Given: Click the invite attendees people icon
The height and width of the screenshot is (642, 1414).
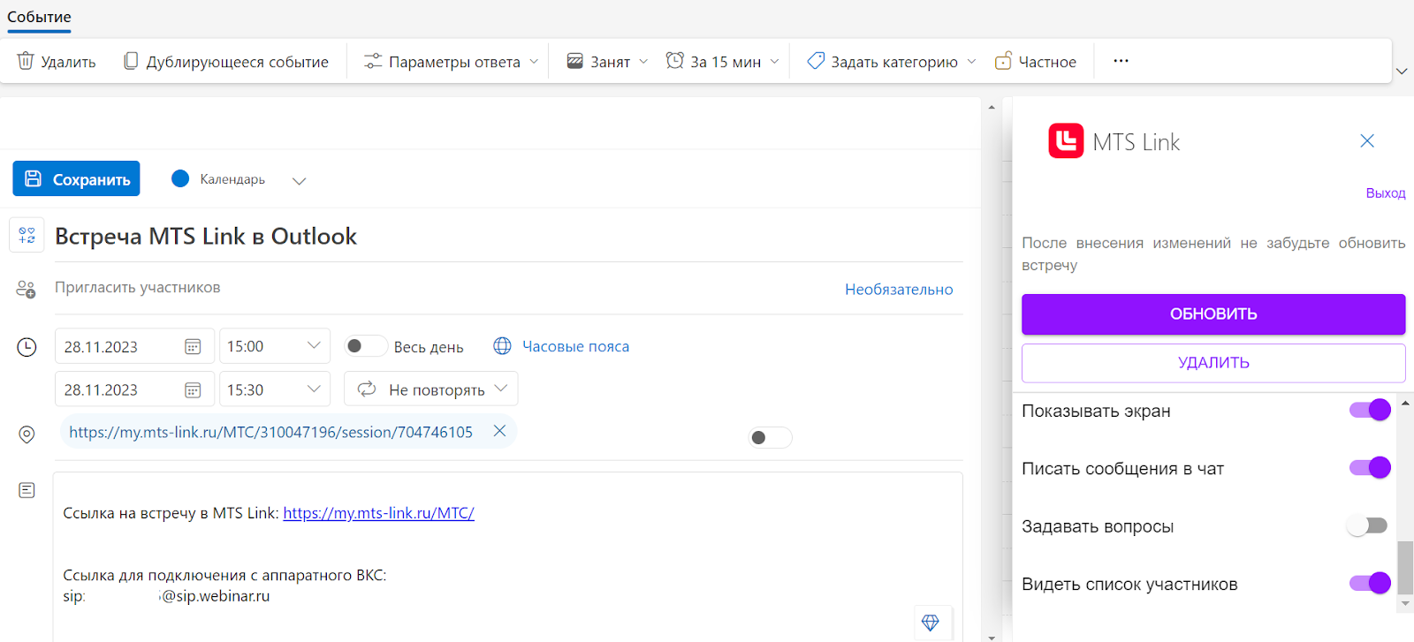Looking at the screenshot, I should [27, 289].
